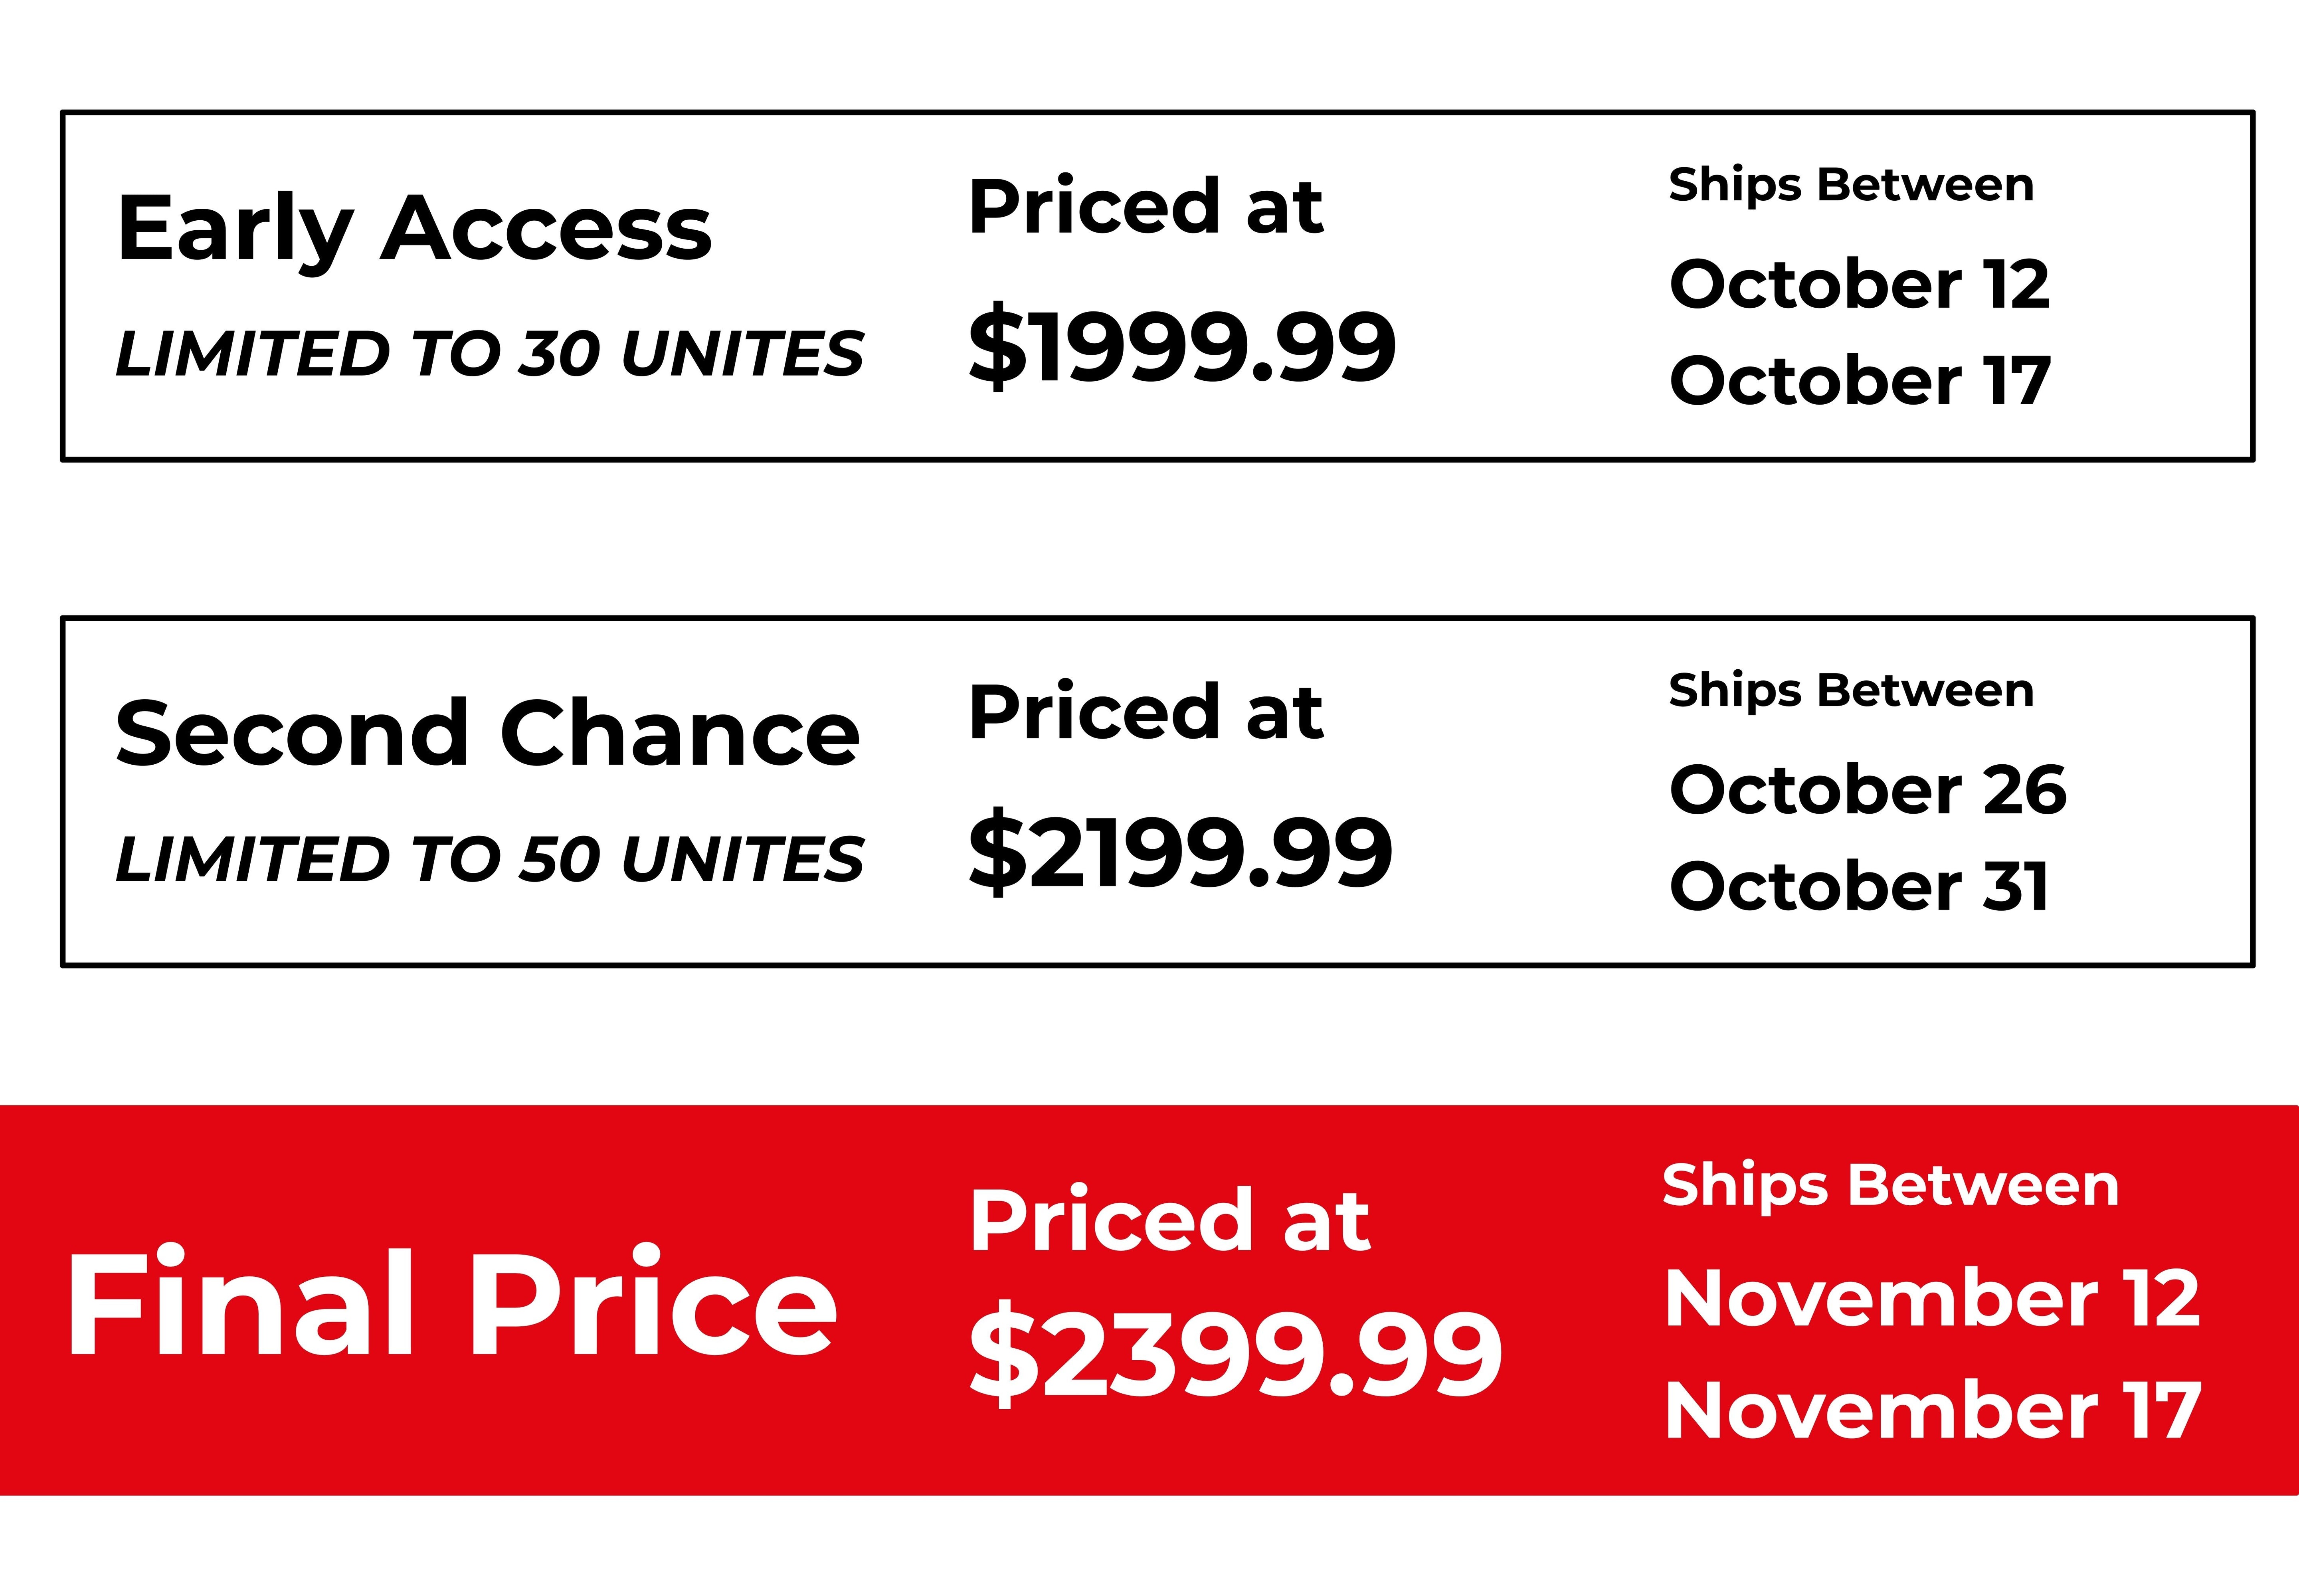Viewport: 2299px width, 1596px height.
Task: Click the Early Access heading
Action: click(x=414, y=230)
